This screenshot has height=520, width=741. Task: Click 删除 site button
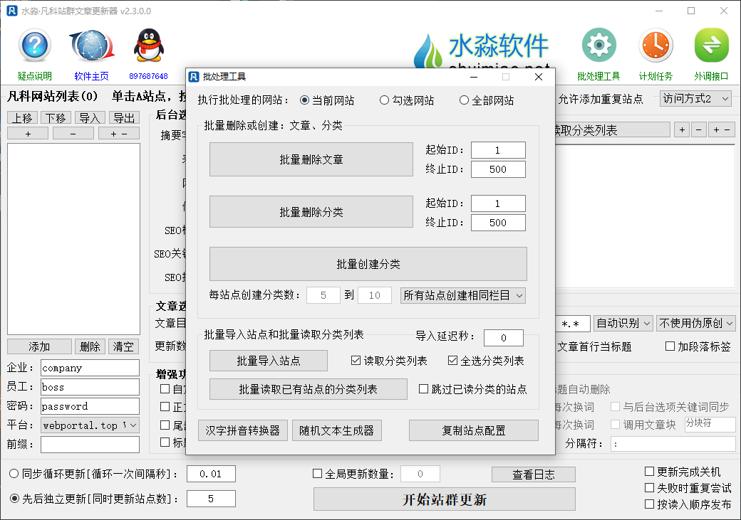90,346
